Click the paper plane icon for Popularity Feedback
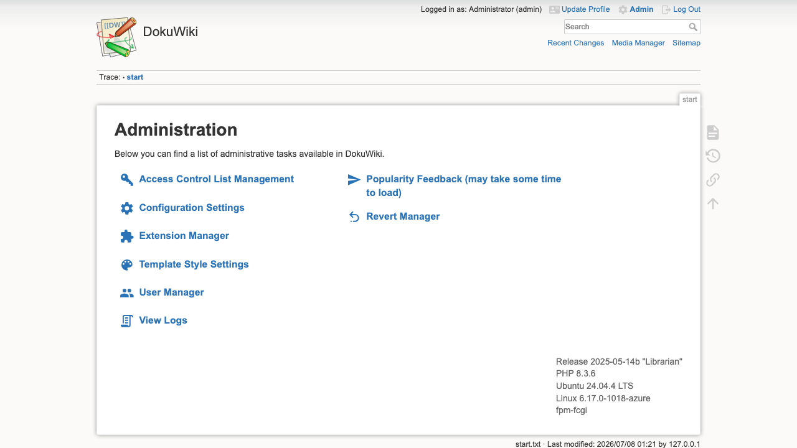 354,180
